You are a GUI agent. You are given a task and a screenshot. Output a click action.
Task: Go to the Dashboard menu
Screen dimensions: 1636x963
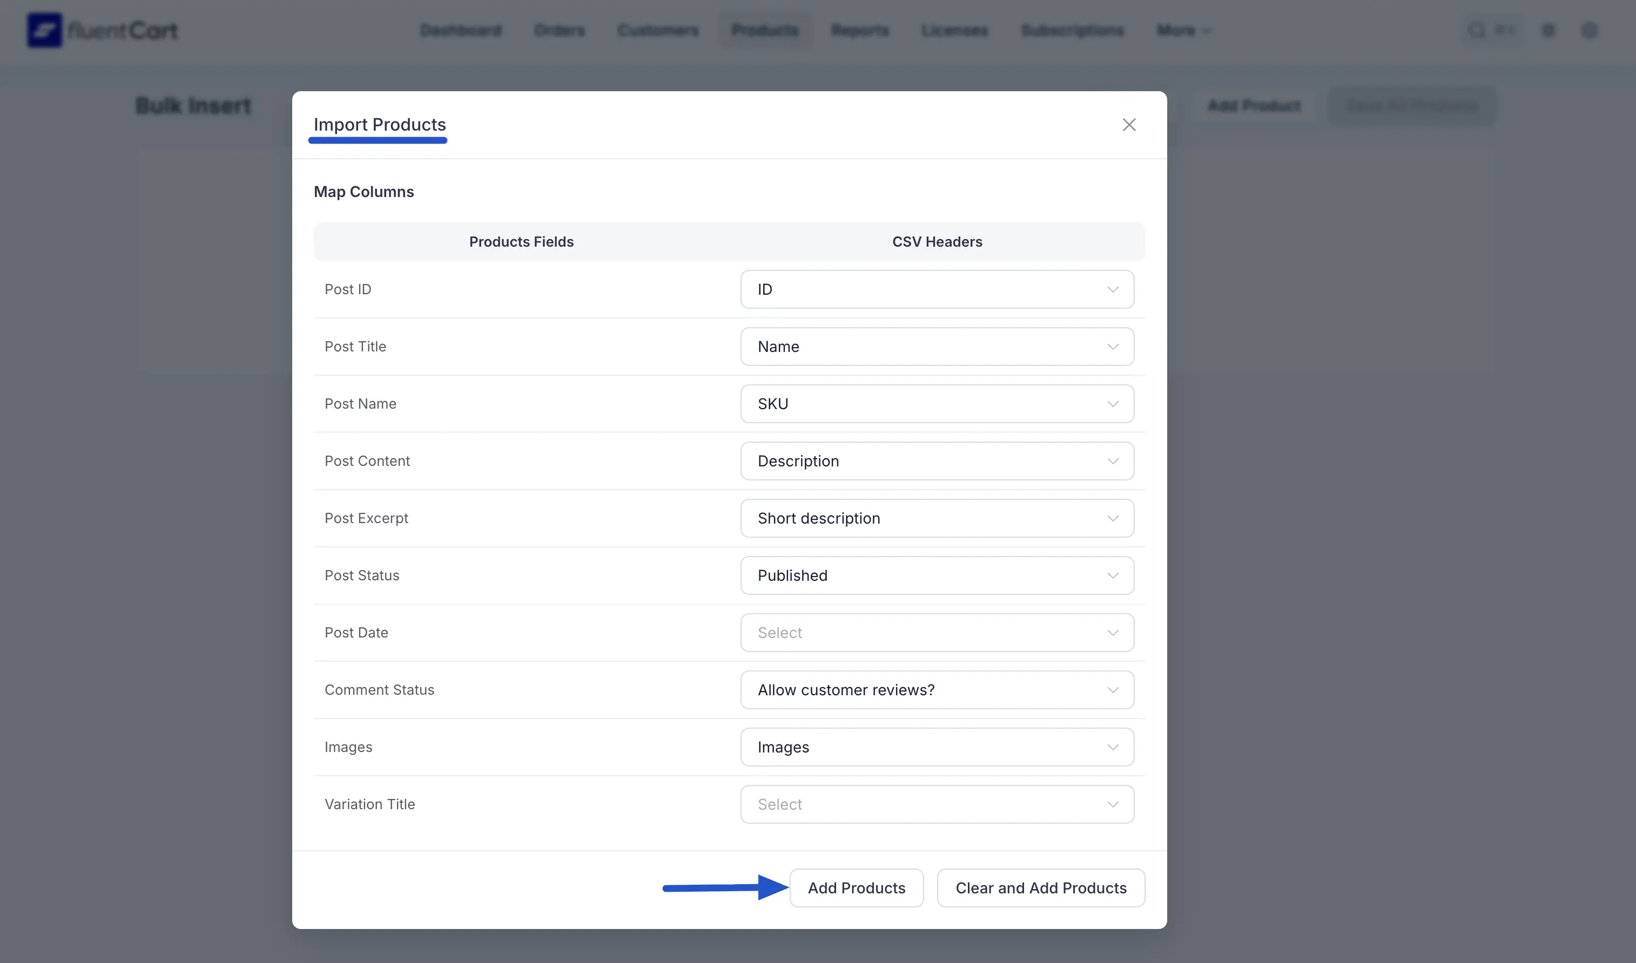pos(460,30)
